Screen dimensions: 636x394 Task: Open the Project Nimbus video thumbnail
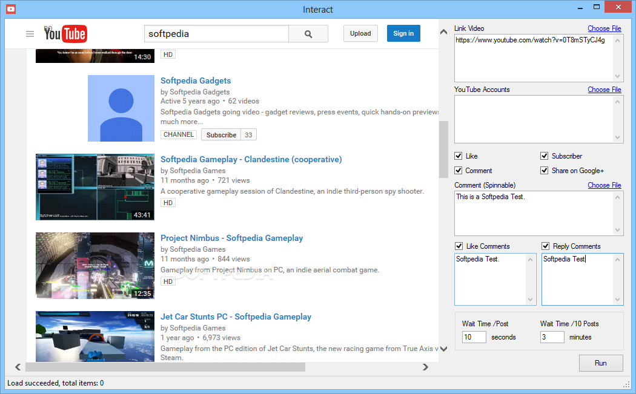[95, 266]
